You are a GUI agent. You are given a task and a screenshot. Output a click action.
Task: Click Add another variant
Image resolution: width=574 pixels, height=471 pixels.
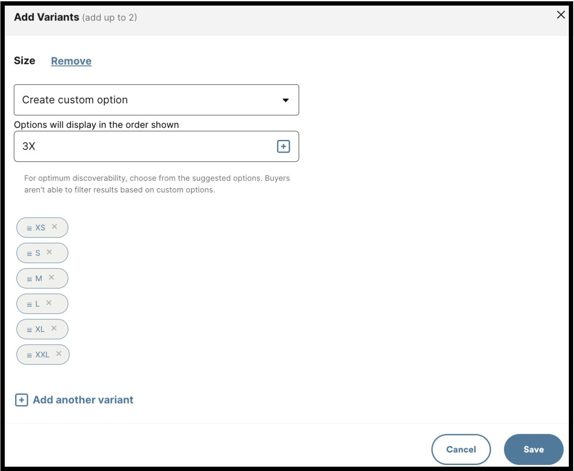pos(82,399)
